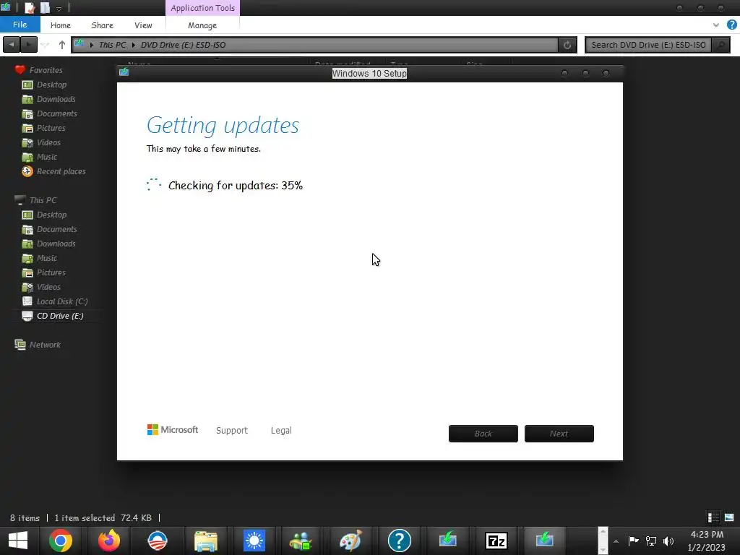Go up one folder level
Image resolution: width=740 pixels, height=555 pixels.
pos(62,45)
